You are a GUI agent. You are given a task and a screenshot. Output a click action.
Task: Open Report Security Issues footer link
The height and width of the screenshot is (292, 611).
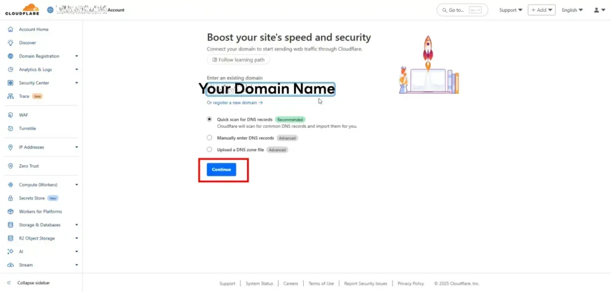tap(366, 284)
